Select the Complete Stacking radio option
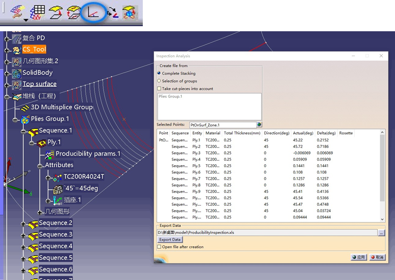Viewport: 395px width, 280px height. tap(159, 73)
